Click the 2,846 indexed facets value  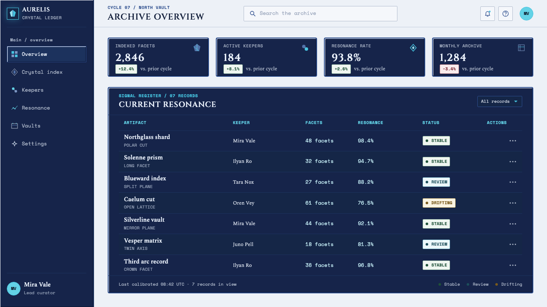coord(130,58)
